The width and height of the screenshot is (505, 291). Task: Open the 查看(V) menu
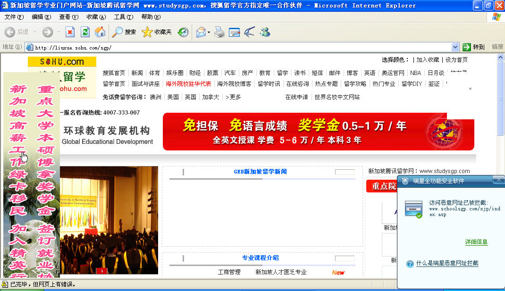(69, 17)
